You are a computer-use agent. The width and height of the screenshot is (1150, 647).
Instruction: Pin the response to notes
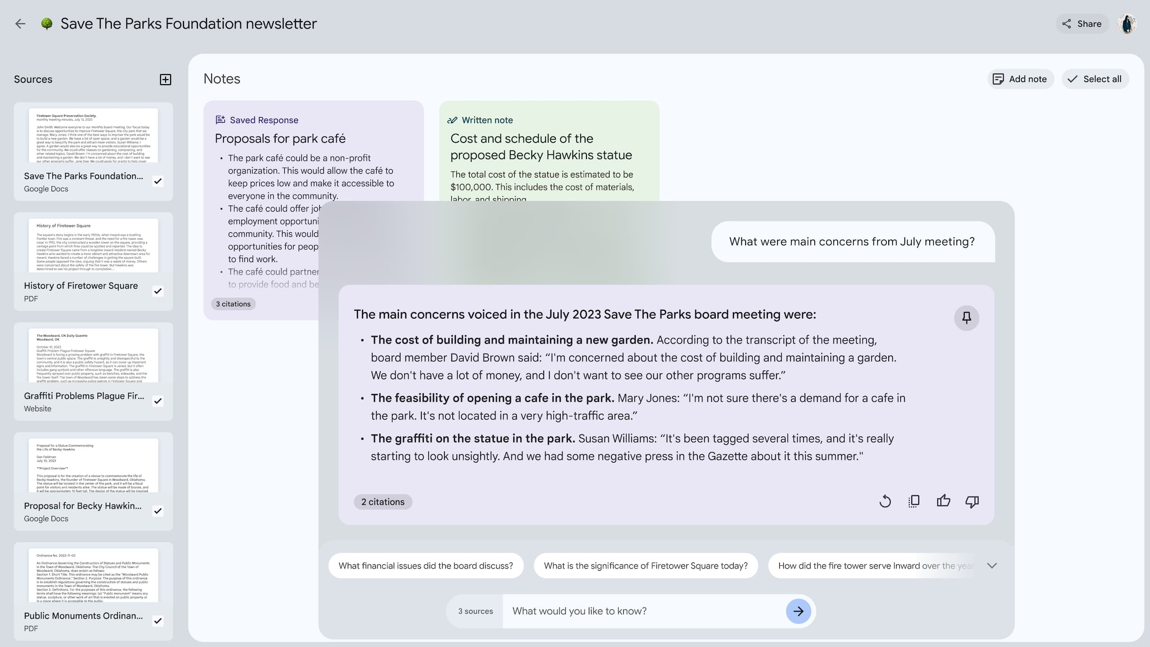click(x=966, y=318)
